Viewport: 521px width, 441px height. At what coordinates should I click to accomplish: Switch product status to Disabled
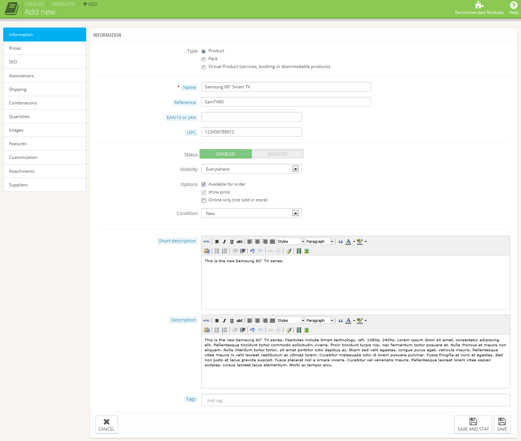click(x=277, y=154)
